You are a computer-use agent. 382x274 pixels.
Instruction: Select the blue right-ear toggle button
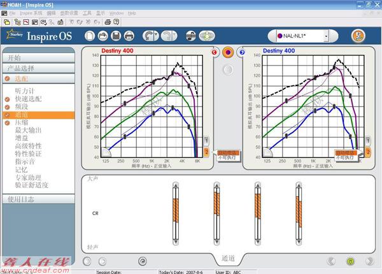click(x=242, y=52)
